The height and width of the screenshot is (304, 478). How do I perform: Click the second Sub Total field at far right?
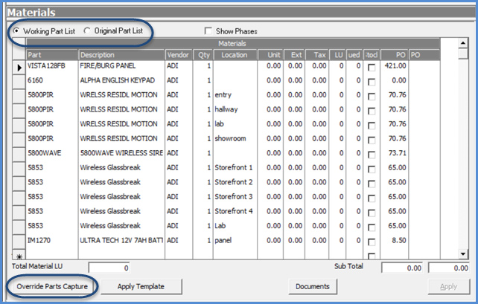448,268
